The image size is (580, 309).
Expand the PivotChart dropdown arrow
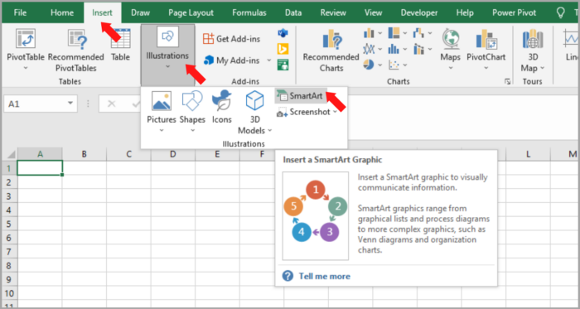click(486, 68)
